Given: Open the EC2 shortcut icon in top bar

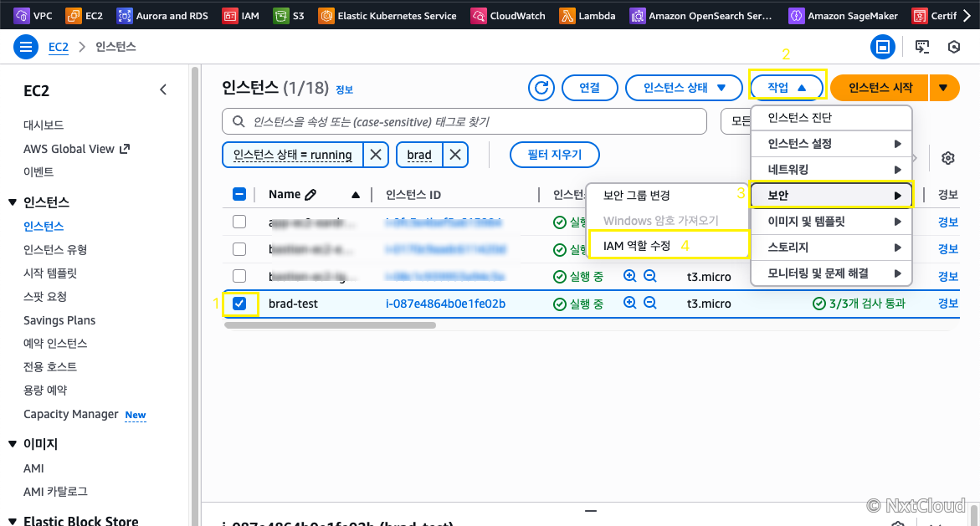Looking at the screenshot, I should [x=73, y=16].
